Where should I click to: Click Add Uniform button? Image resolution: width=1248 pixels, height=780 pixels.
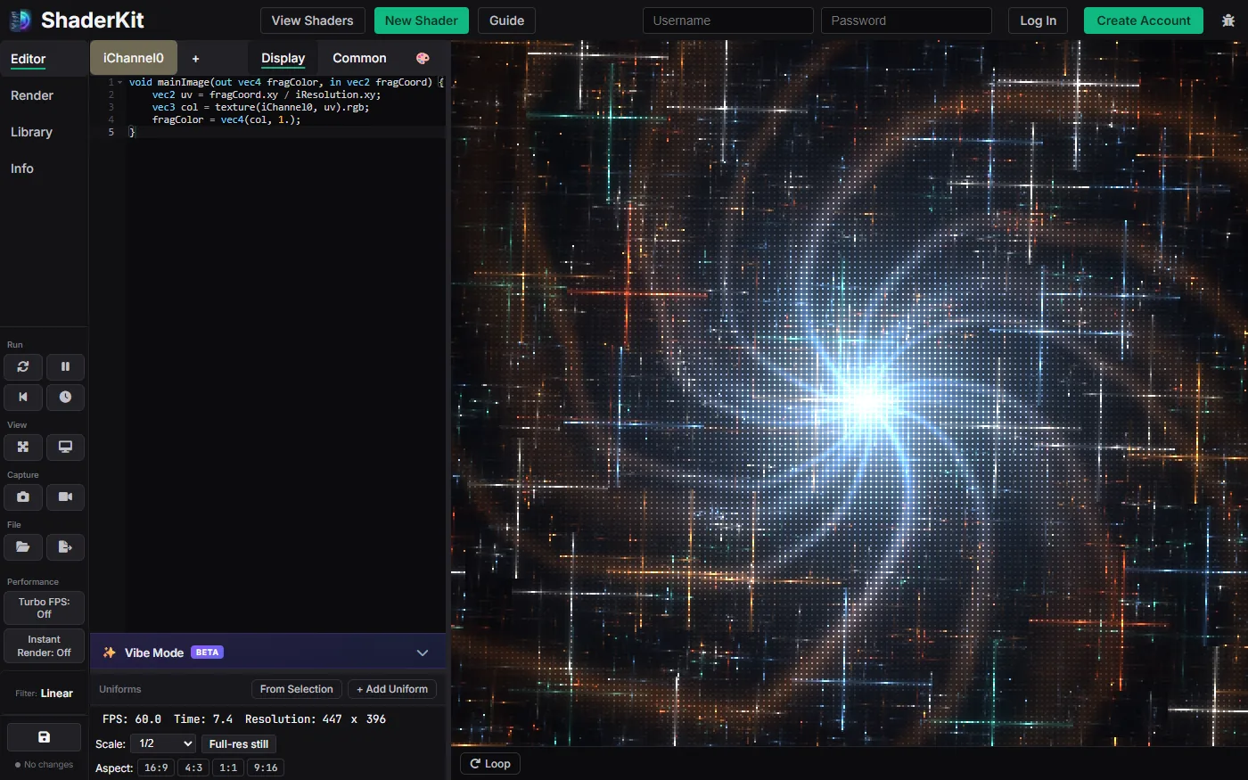pyautogui.click(x=392, y=689)
